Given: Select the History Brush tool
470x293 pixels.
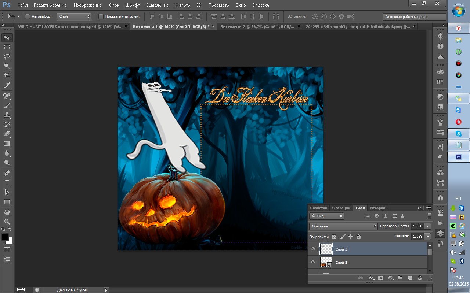Looking at the screenshot, I should [7, 125].
